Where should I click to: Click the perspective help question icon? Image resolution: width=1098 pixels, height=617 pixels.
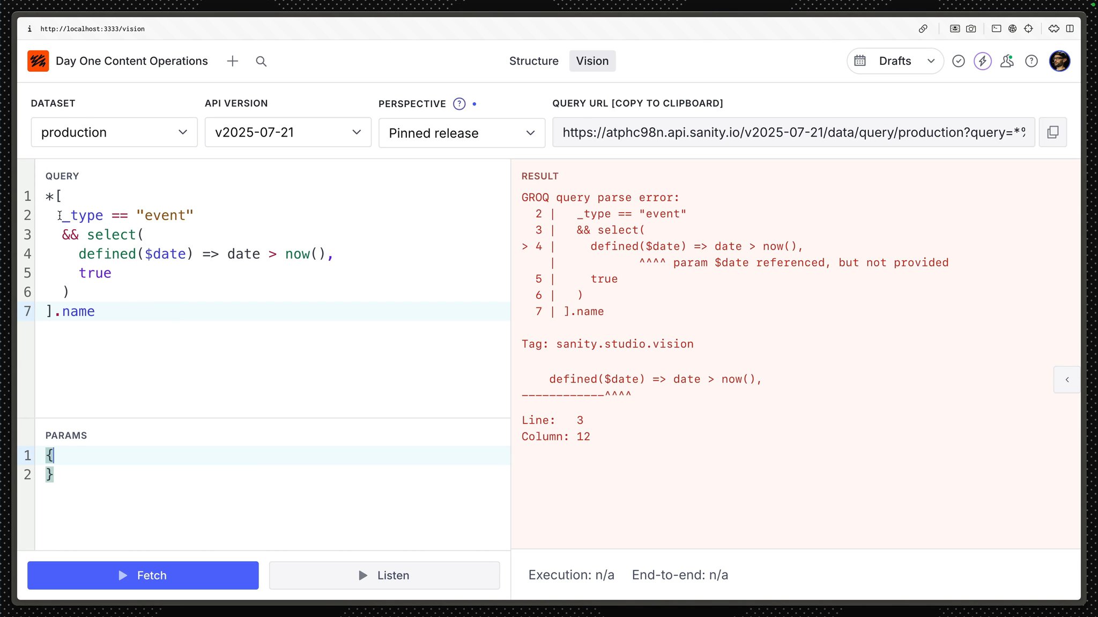point(459,104)
